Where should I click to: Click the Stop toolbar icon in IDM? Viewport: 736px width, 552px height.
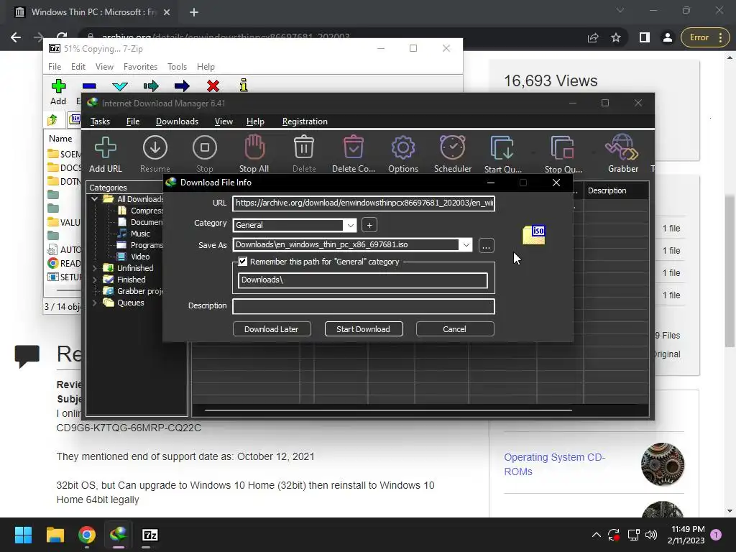(205, 148)
